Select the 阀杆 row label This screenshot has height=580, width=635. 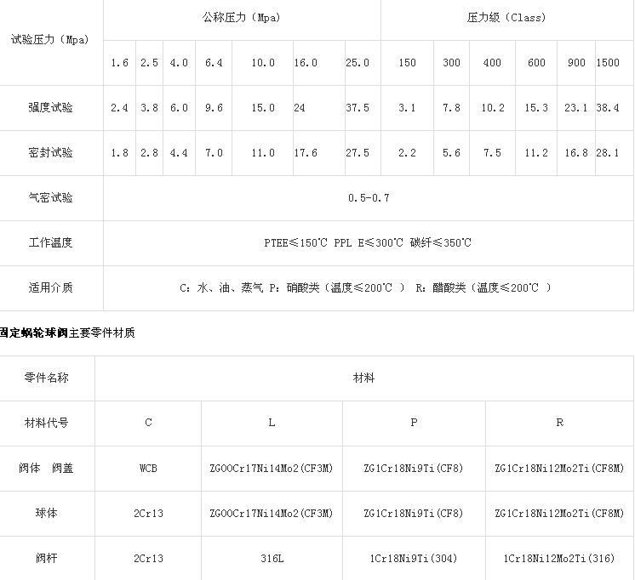[47, 559]
